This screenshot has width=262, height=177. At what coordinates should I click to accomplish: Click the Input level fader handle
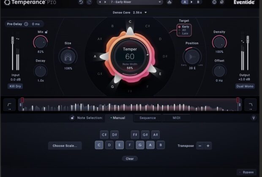point(13,40)
